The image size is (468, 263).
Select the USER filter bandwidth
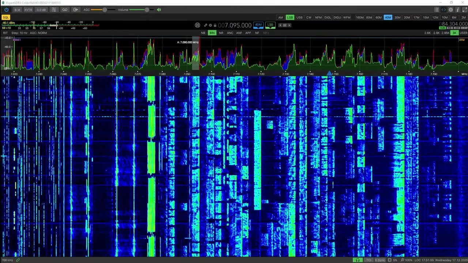pos(463,33)
